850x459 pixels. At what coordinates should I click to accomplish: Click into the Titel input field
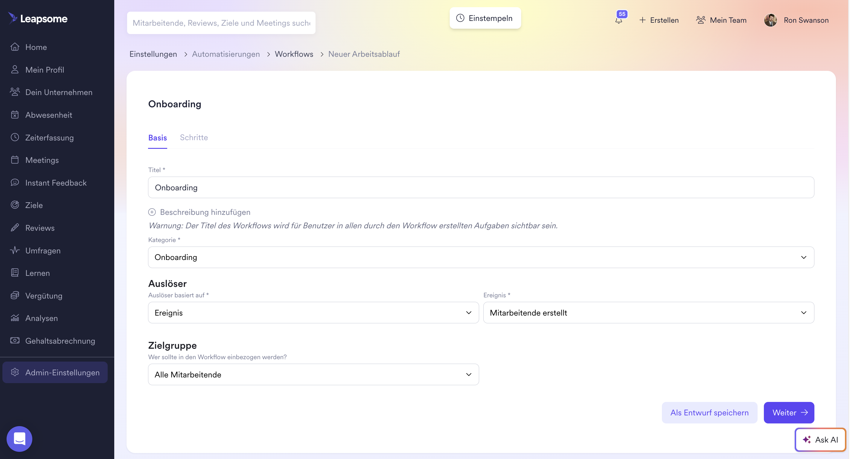[x=481, y=187]
